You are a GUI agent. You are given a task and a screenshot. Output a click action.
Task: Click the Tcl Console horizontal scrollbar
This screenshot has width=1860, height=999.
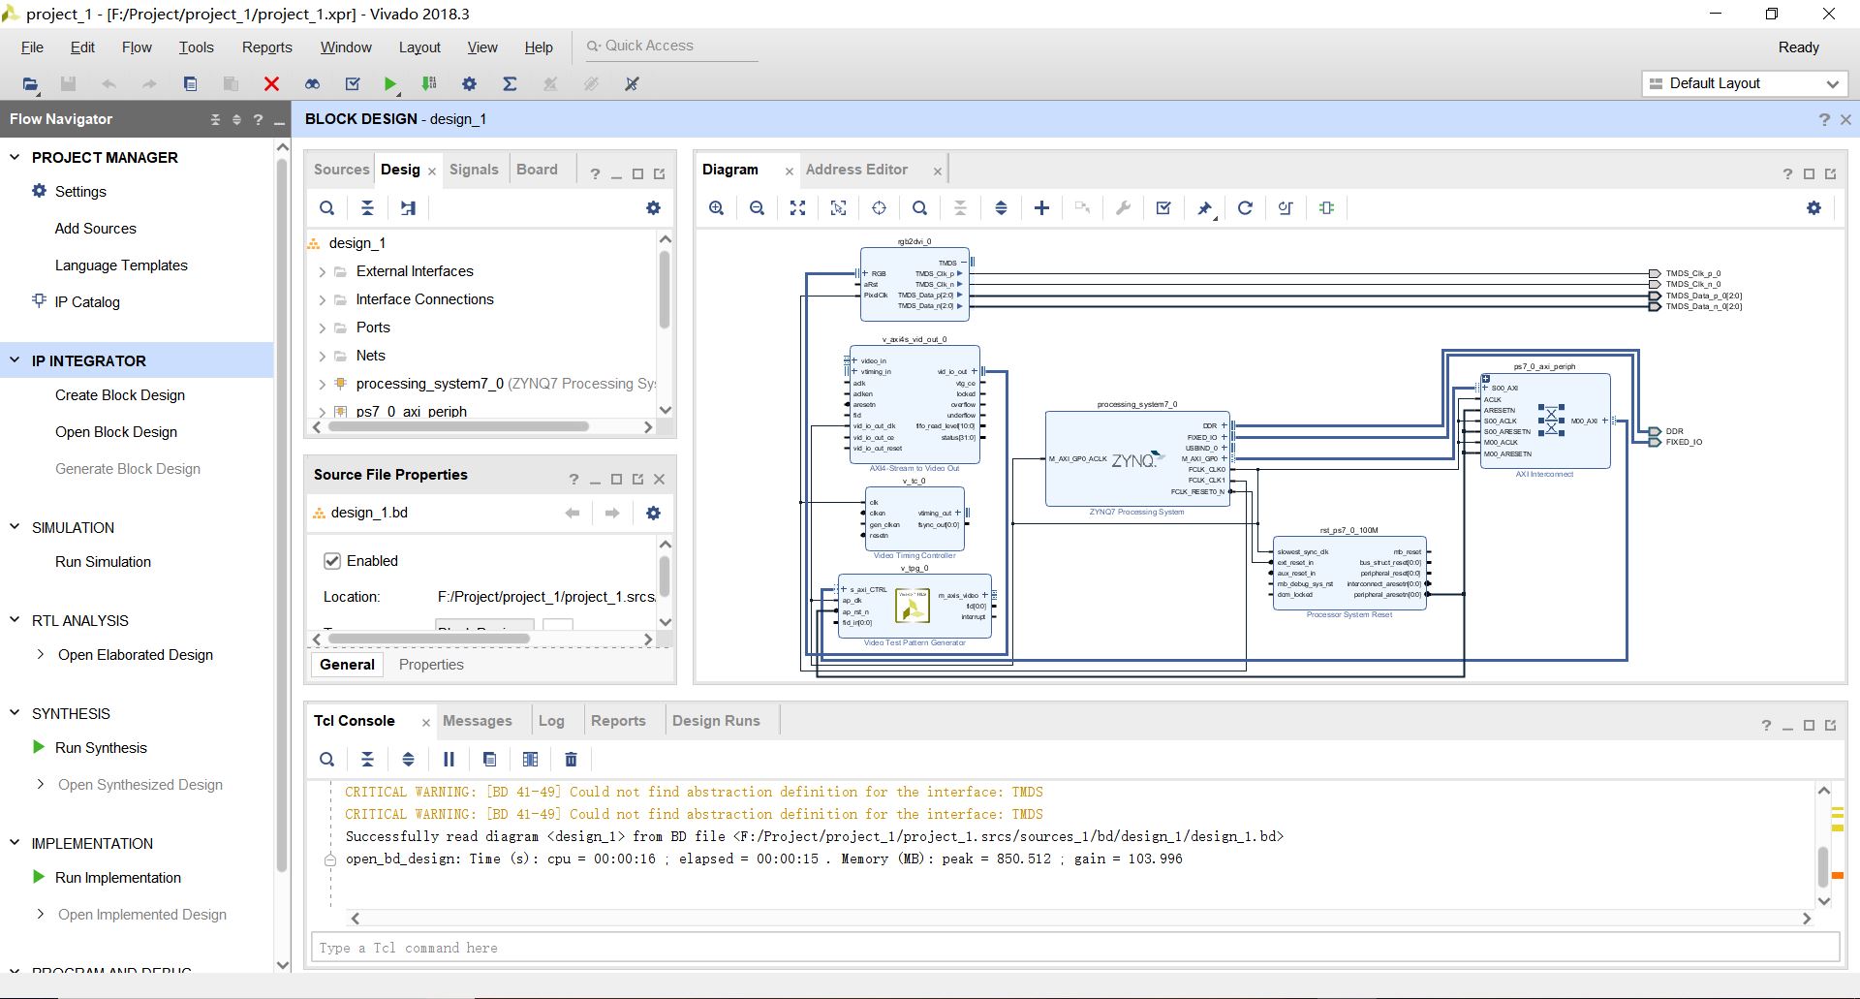point(1080,919)
